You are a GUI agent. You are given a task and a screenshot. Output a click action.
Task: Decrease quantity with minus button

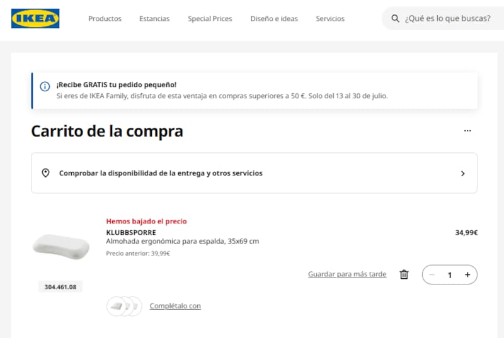click(x=432, y=275)
